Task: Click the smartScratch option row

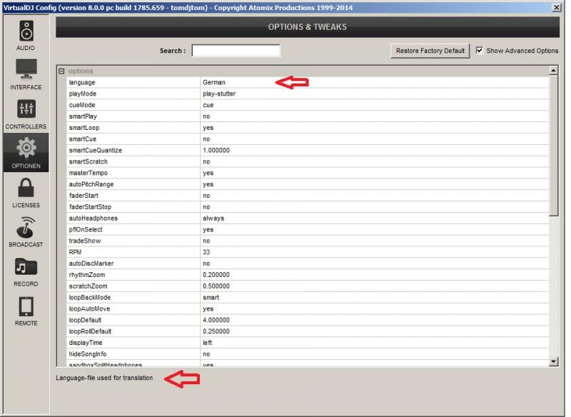Action: click(x=308, y=161)
